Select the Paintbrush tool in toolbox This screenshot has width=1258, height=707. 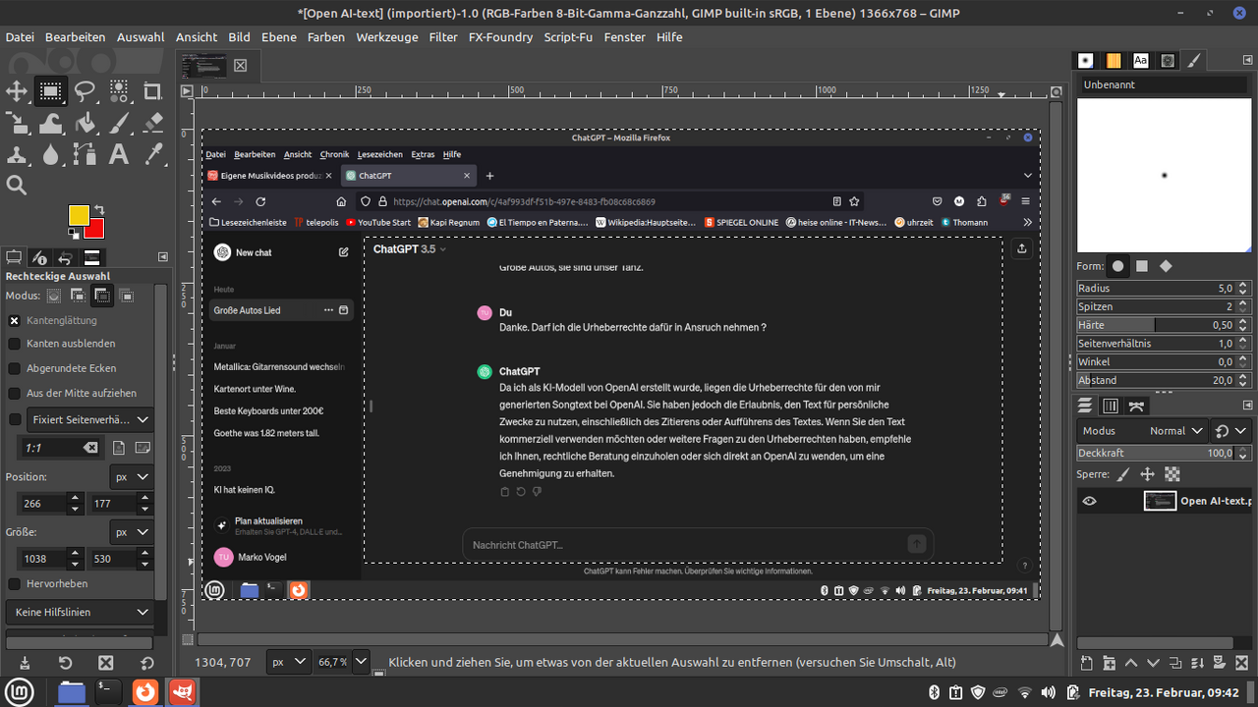click(x=119, y=124)
